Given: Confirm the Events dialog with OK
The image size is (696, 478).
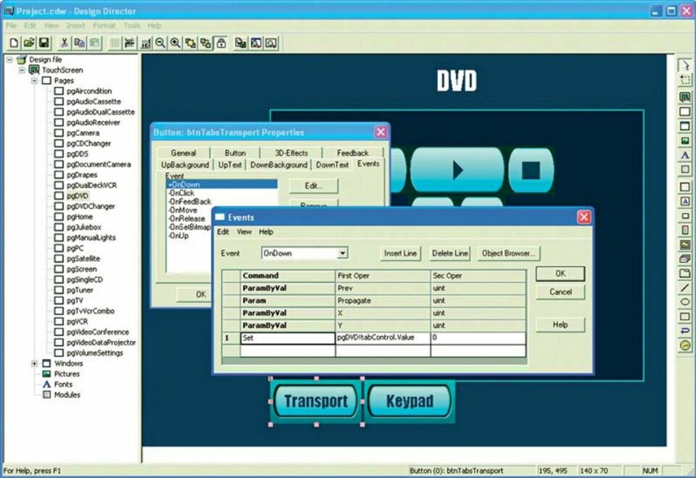Looking at the screenshot, I should point(560,274).
